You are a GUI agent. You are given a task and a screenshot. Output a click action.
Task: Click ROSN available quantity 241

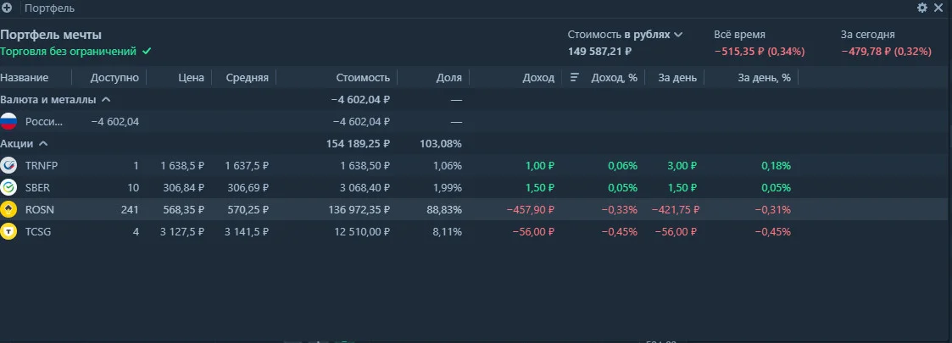coord(130,210)
